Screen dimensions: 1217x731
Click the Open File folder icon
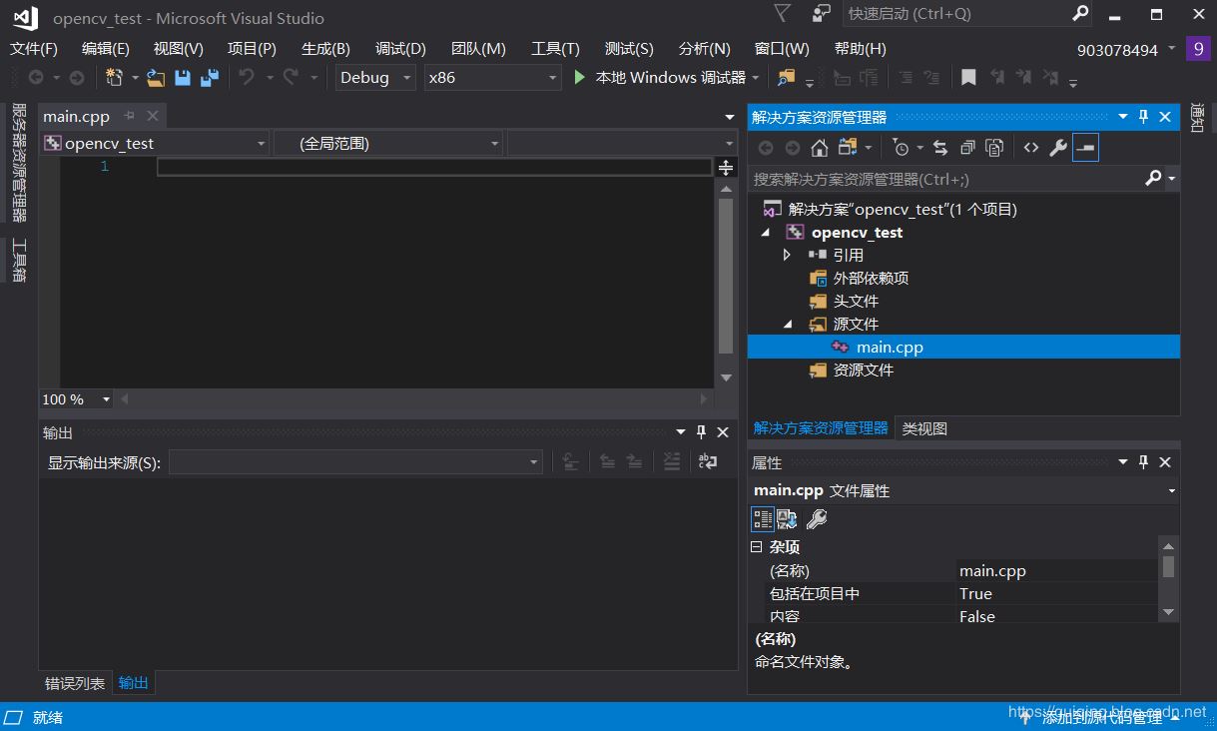[x=156, y=77]
